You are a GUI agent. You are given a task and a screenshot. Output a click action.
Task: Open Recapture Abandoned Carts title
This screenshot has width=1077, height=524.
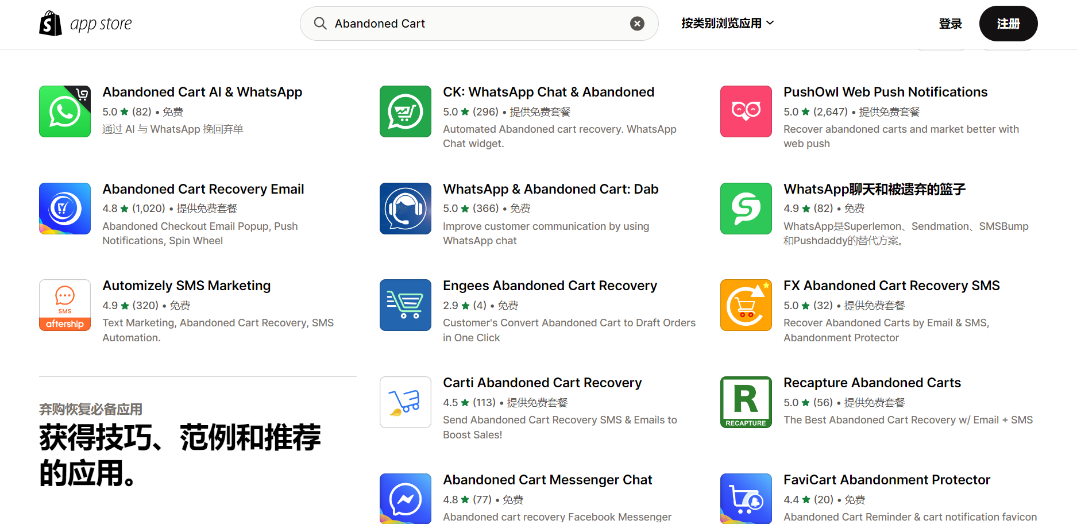click(x=873, y=383)
